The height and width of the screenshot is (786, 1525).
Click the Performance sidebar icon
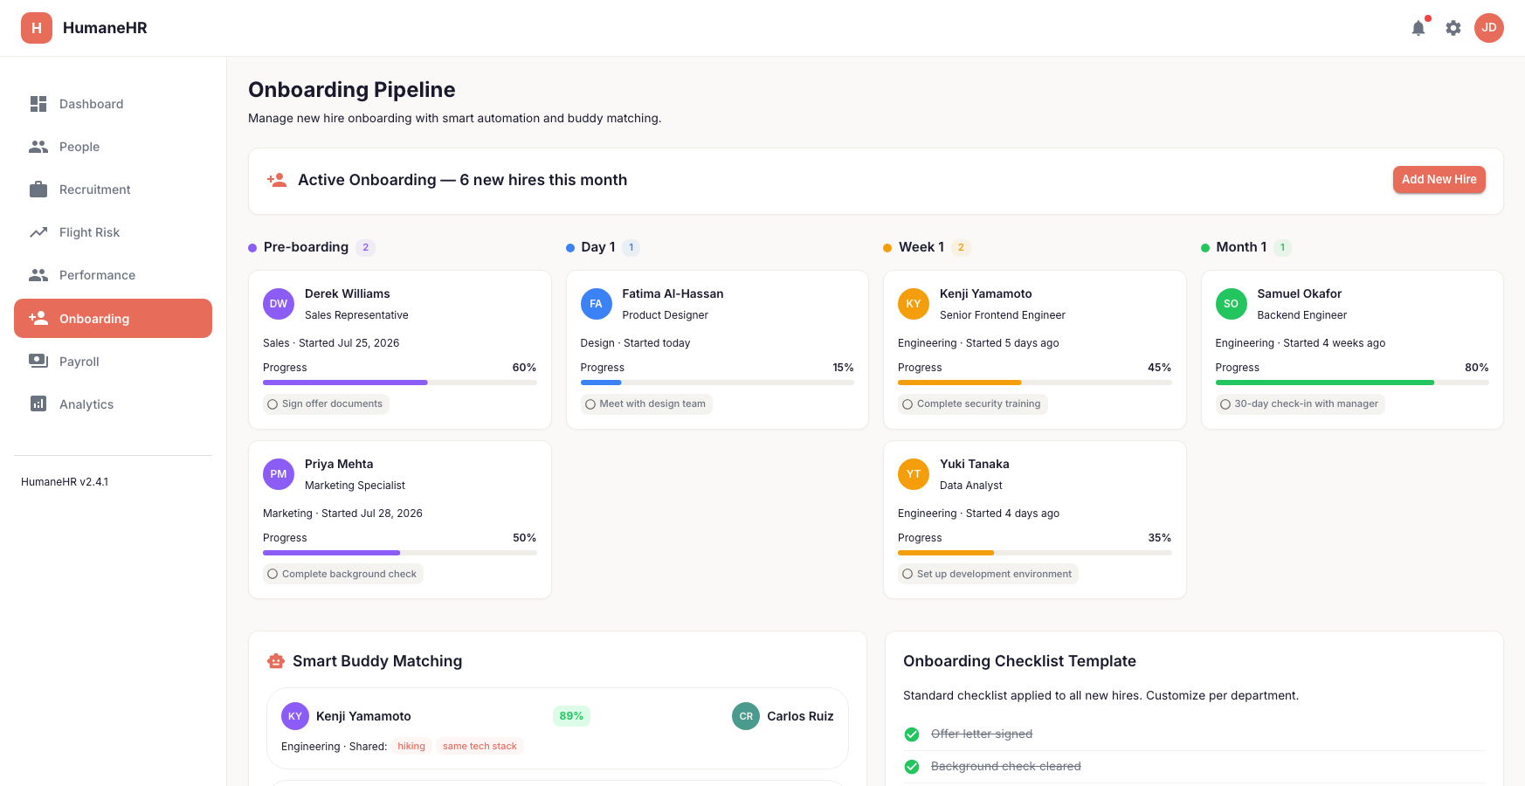tap(38, 275)
